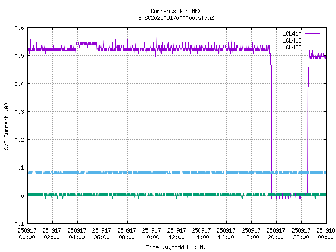
Task: Click the 250918 00:00 x-axis tick label
Action: pyautogui.click(x=325, y=234)
